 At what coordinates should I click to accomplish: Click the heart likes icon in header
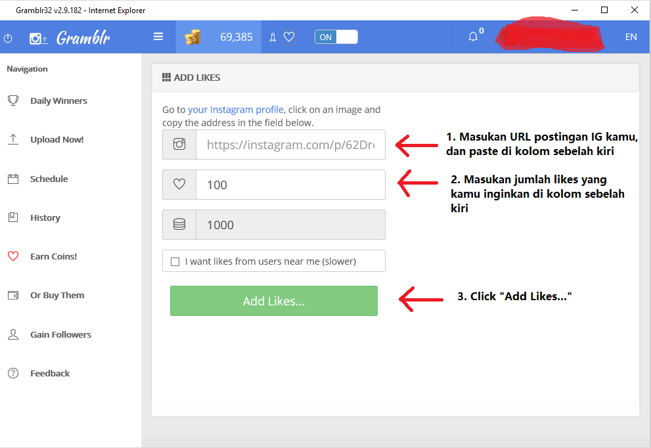(289, 37)
